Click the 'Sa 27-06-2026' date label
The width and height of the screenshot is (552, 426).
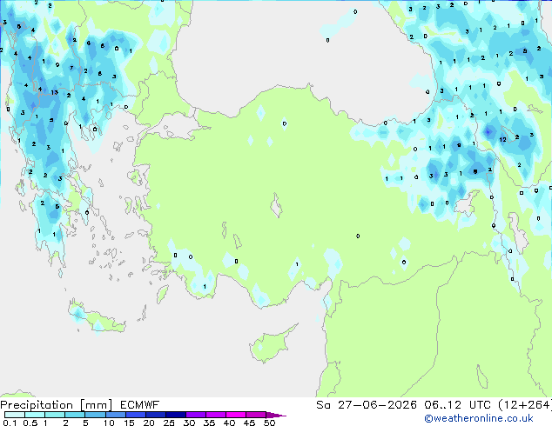[367, 405]
